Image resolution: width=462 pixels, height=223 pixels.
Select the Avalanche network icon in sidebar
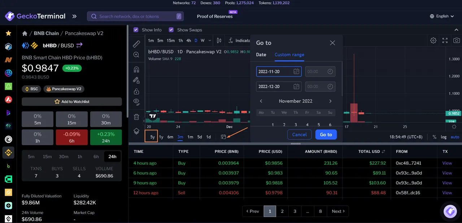pyautogui.click(x=8, y=100)
